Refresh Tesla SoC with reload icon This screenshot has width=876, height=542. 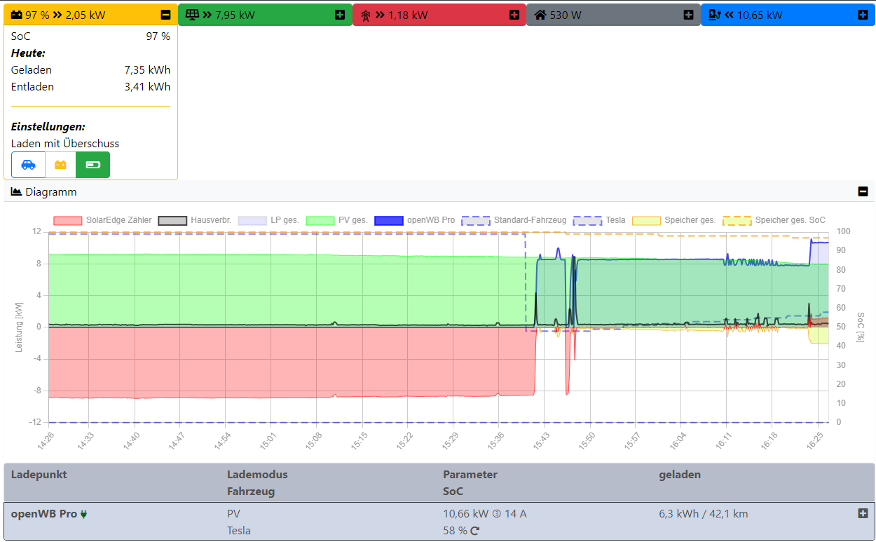(x=474, y=531)
